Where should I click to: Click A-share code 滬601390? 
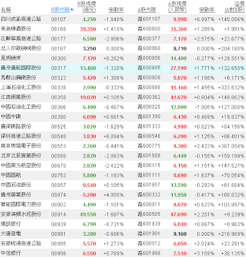click(x=149, y=116)
